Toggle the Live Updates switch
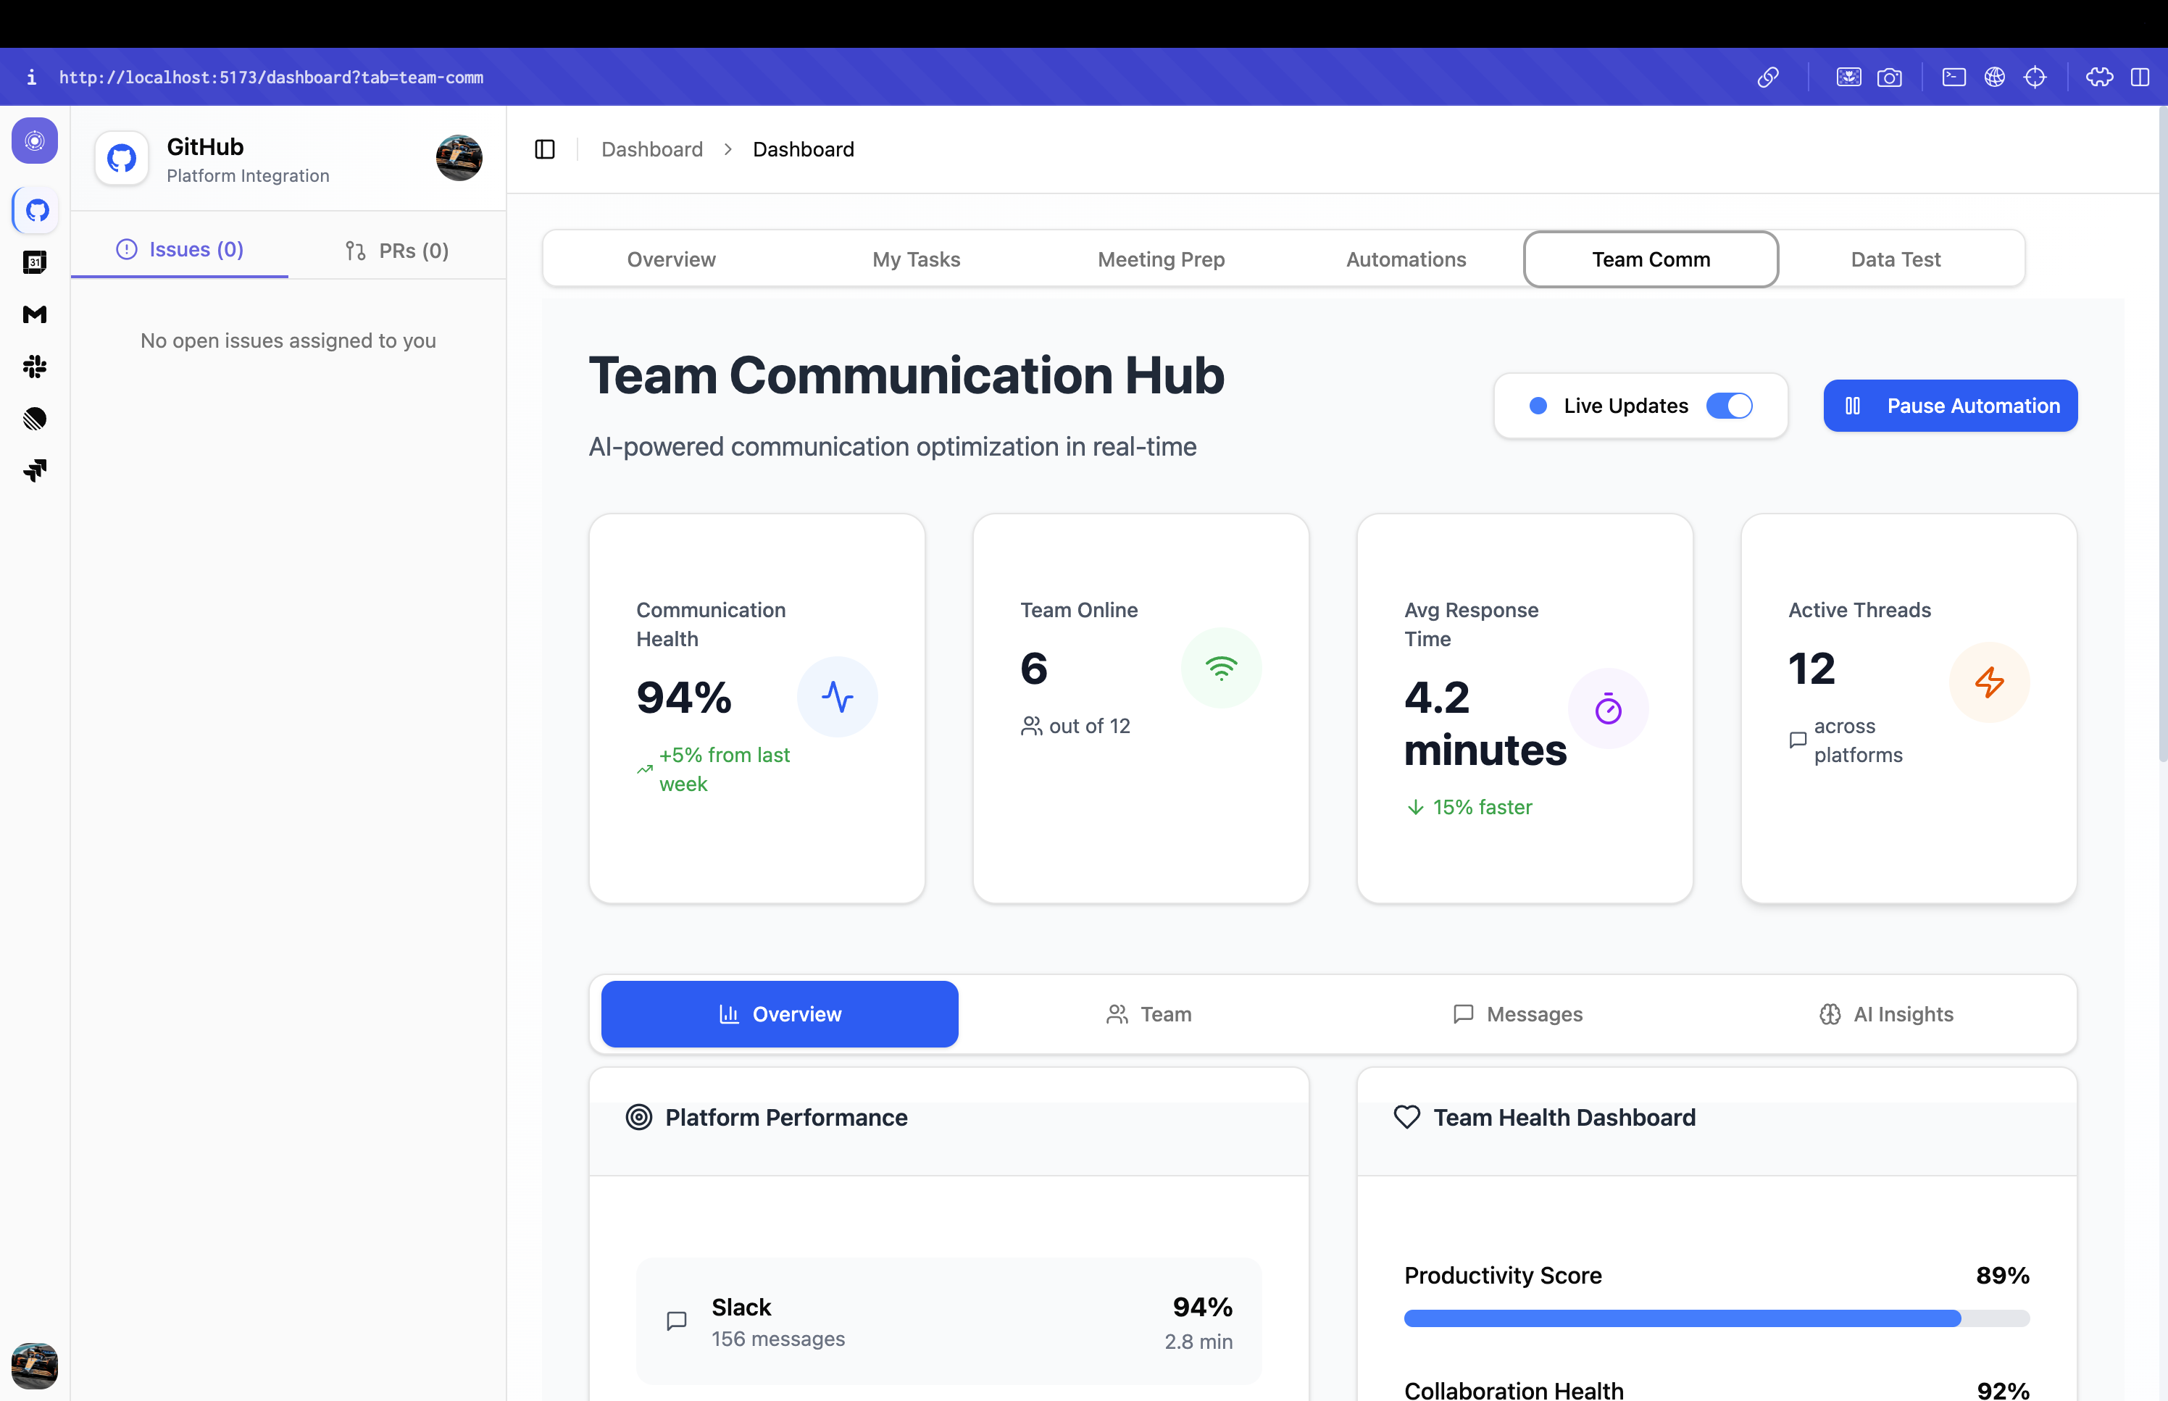This screenshot has height=1401, width=2168. [x=1729, y=406]
